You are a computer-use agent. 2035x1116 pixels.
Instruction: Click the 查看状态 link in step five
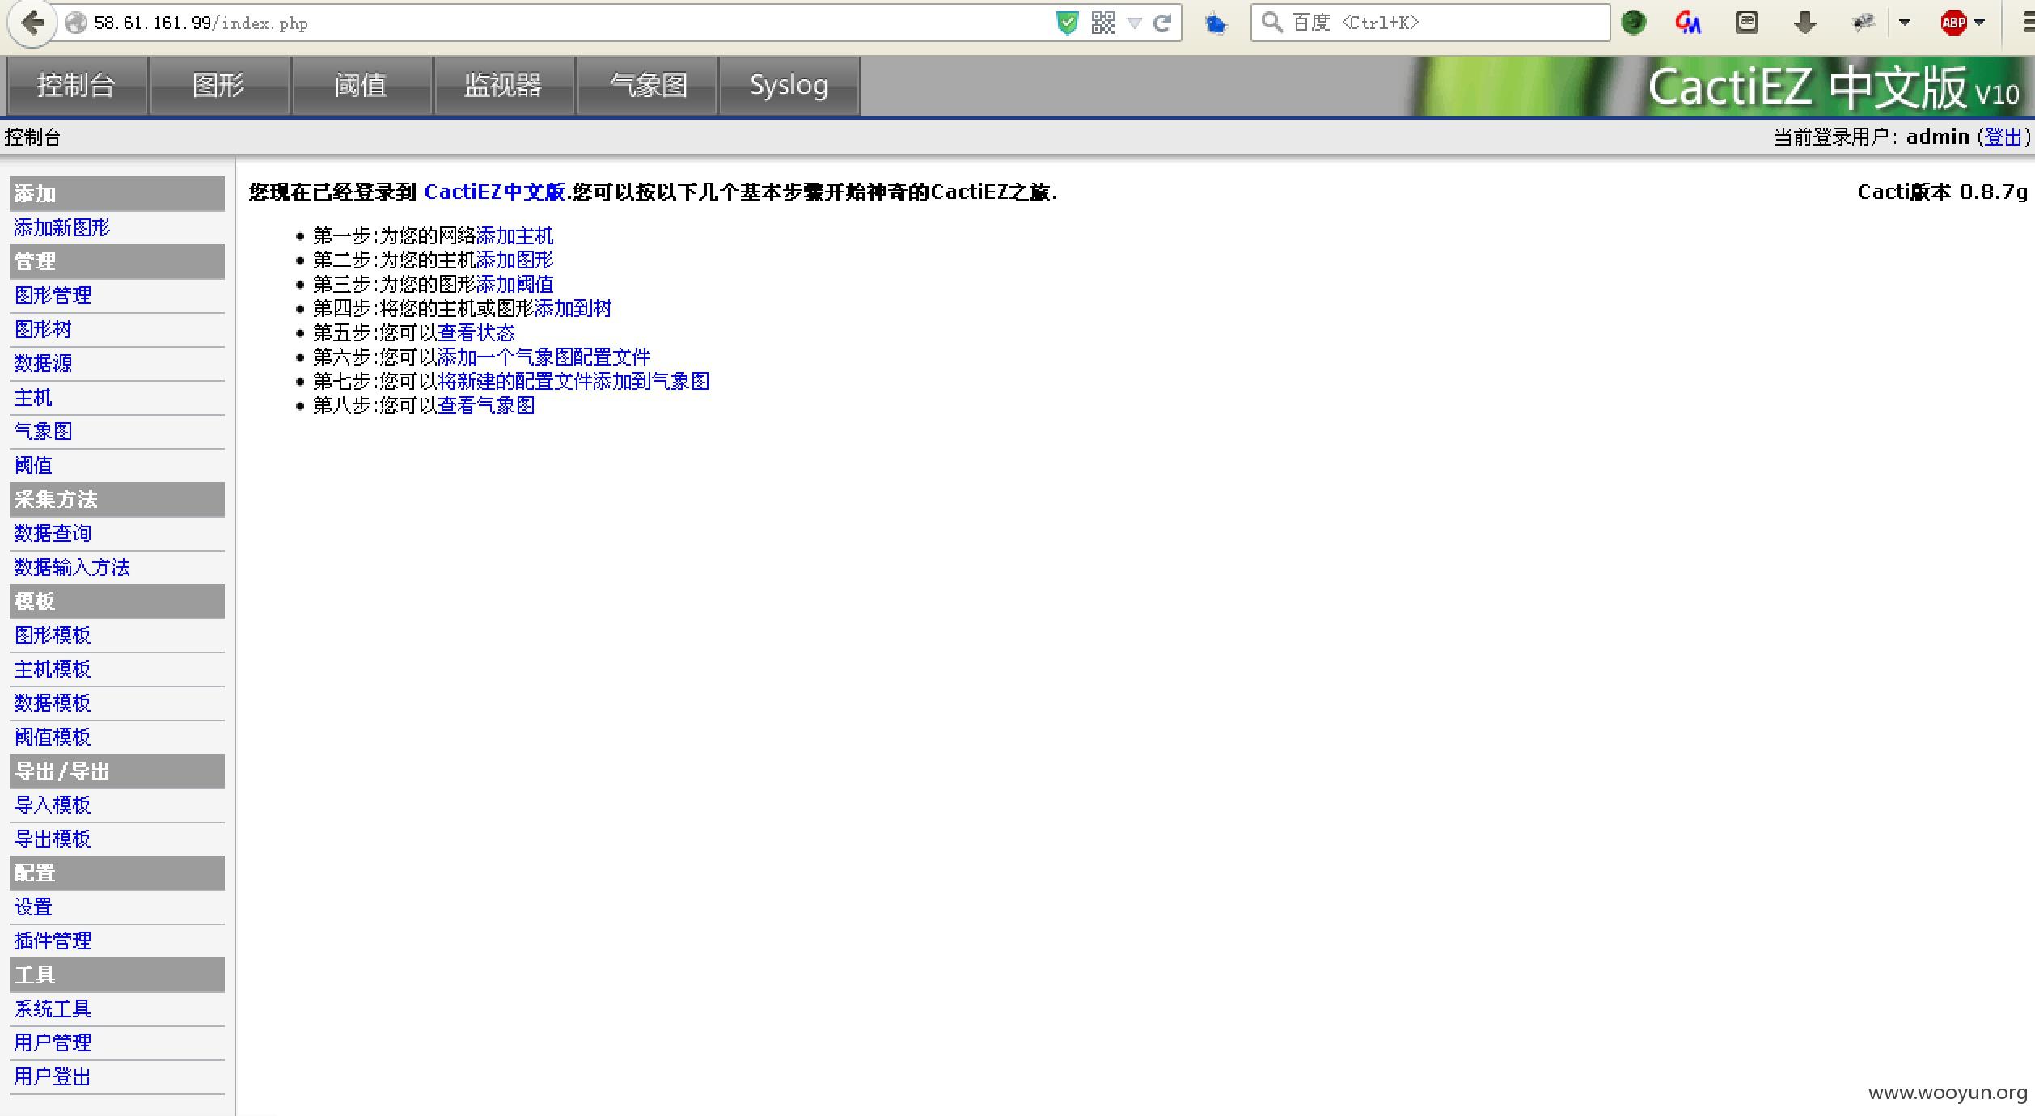point(476,332)
